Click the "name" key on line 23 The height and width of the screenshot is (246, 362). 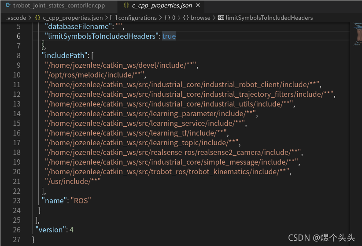coord(54,201)
